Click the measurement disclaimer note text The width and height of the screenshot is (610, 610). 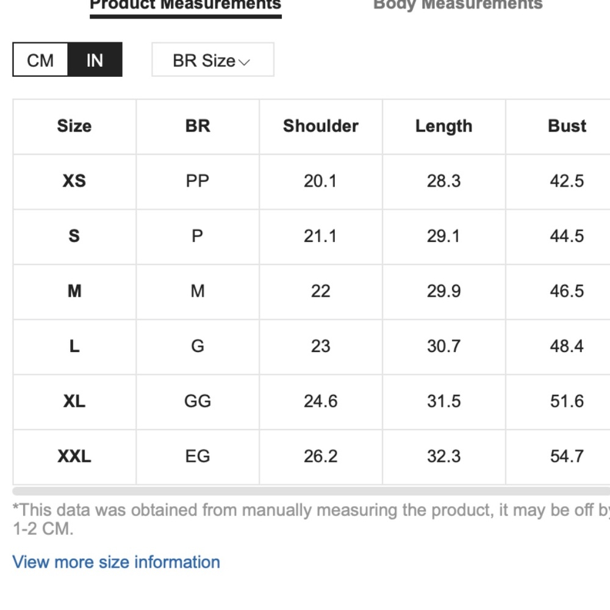pos(311,519)
